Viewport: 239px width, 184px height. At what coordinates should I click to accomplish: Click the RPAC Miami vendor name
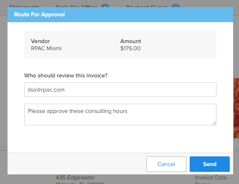pos(46,49)
